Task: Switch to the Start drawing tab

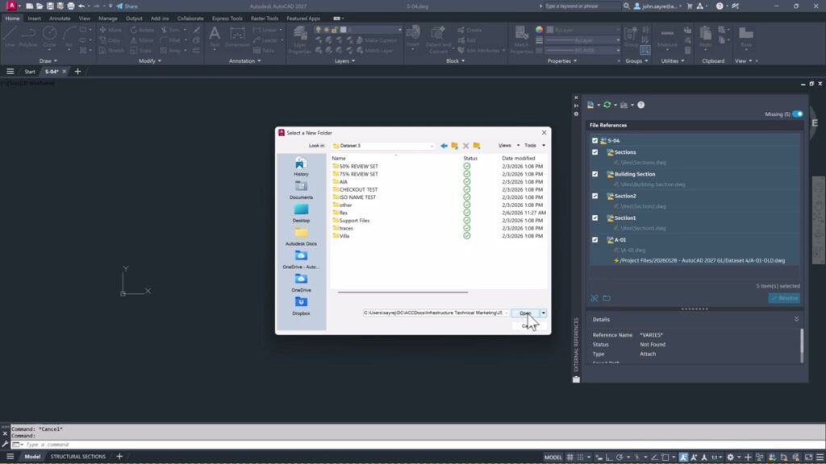Action: tap(30, 72)
